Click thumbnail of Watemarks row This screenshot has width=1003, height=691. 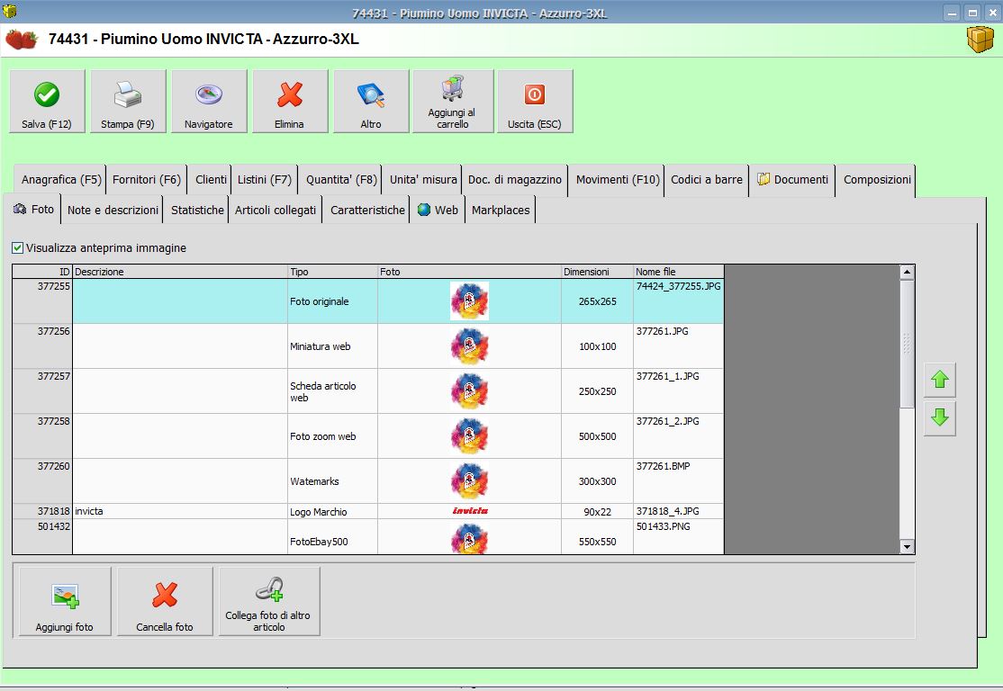[469, 480]
